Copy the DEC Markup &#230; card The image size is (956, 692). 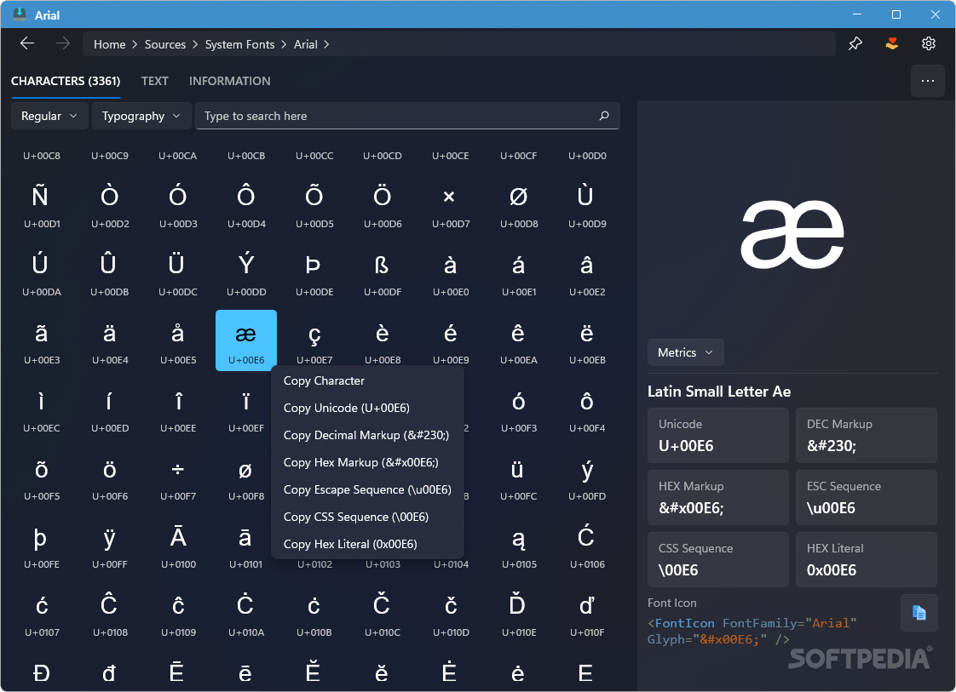(867, 436)
